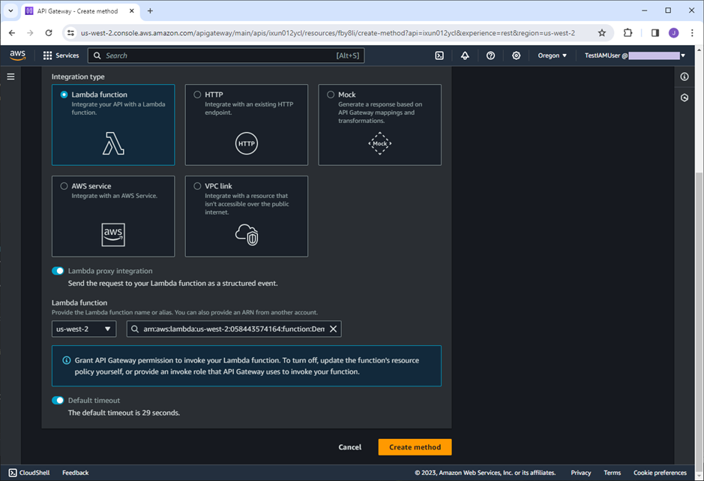The width and height of the screenshot is (704, 481).
Task: Open the TestIAMUser account menu
Action: (634, 56)
